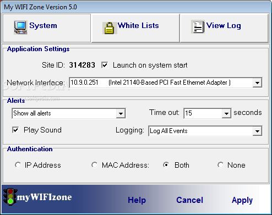Select IP Address authentication radio button
This screenshot has height=215, width=272.
18,165
